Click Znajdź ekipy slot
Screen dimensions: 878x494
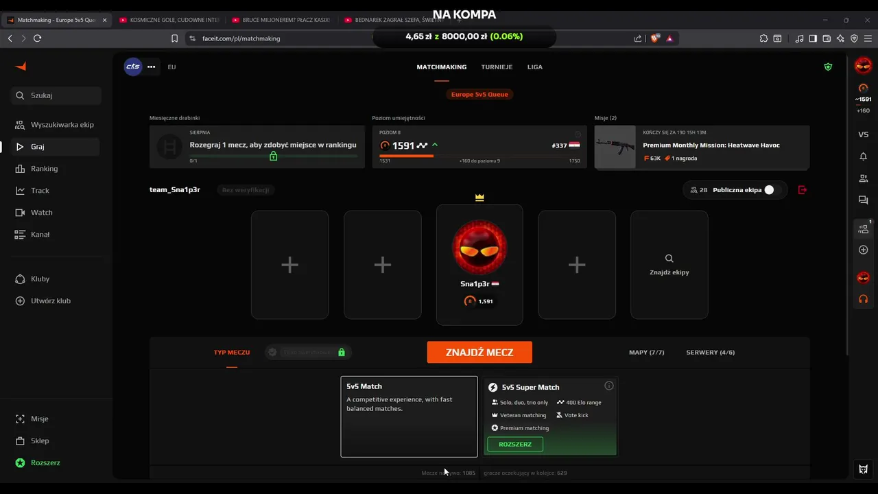[x=669, y=265]
